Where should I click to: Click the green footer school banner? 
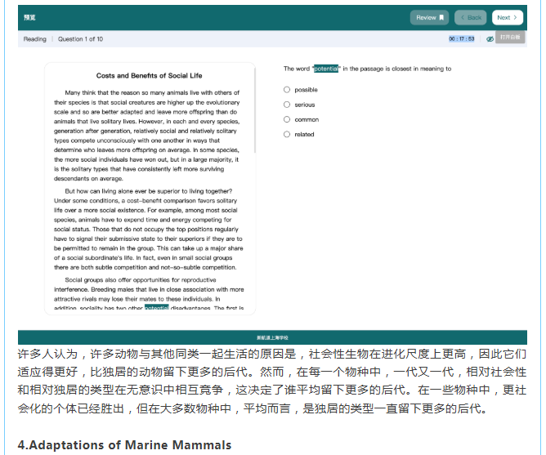pyautogui.click(x=272, y=337)
